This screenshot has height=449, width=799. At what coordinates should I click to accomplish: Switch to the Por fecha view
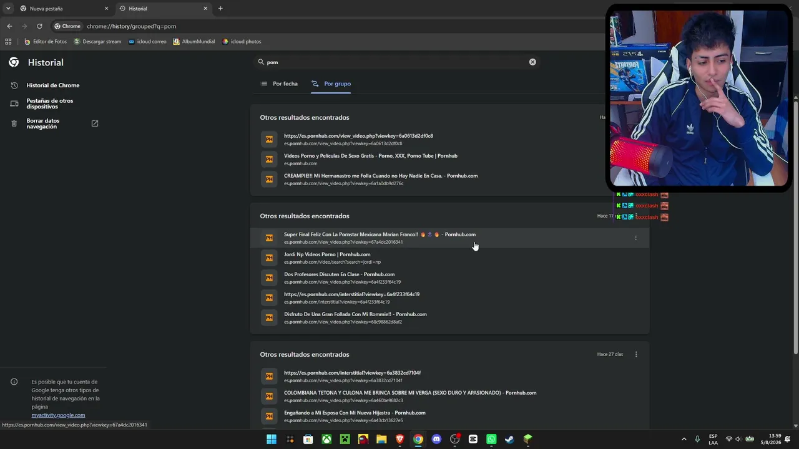pyautogui.click(x=279, y=84)
